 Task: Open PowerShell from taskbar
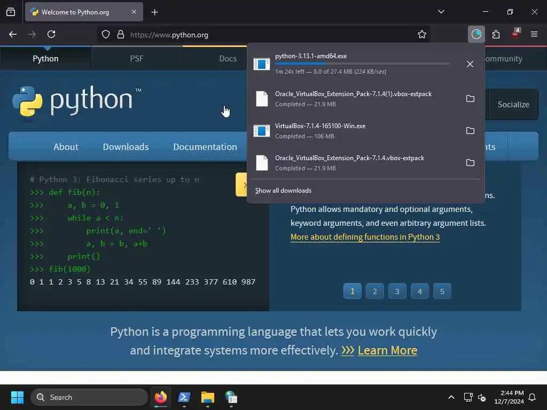point(184,397)
